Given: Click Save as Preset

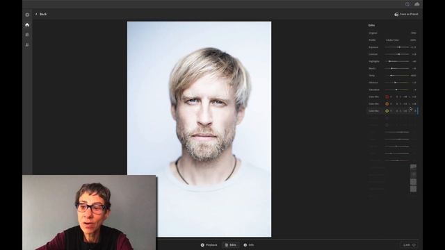Looking at the screenshot, I should click(406, 14).
